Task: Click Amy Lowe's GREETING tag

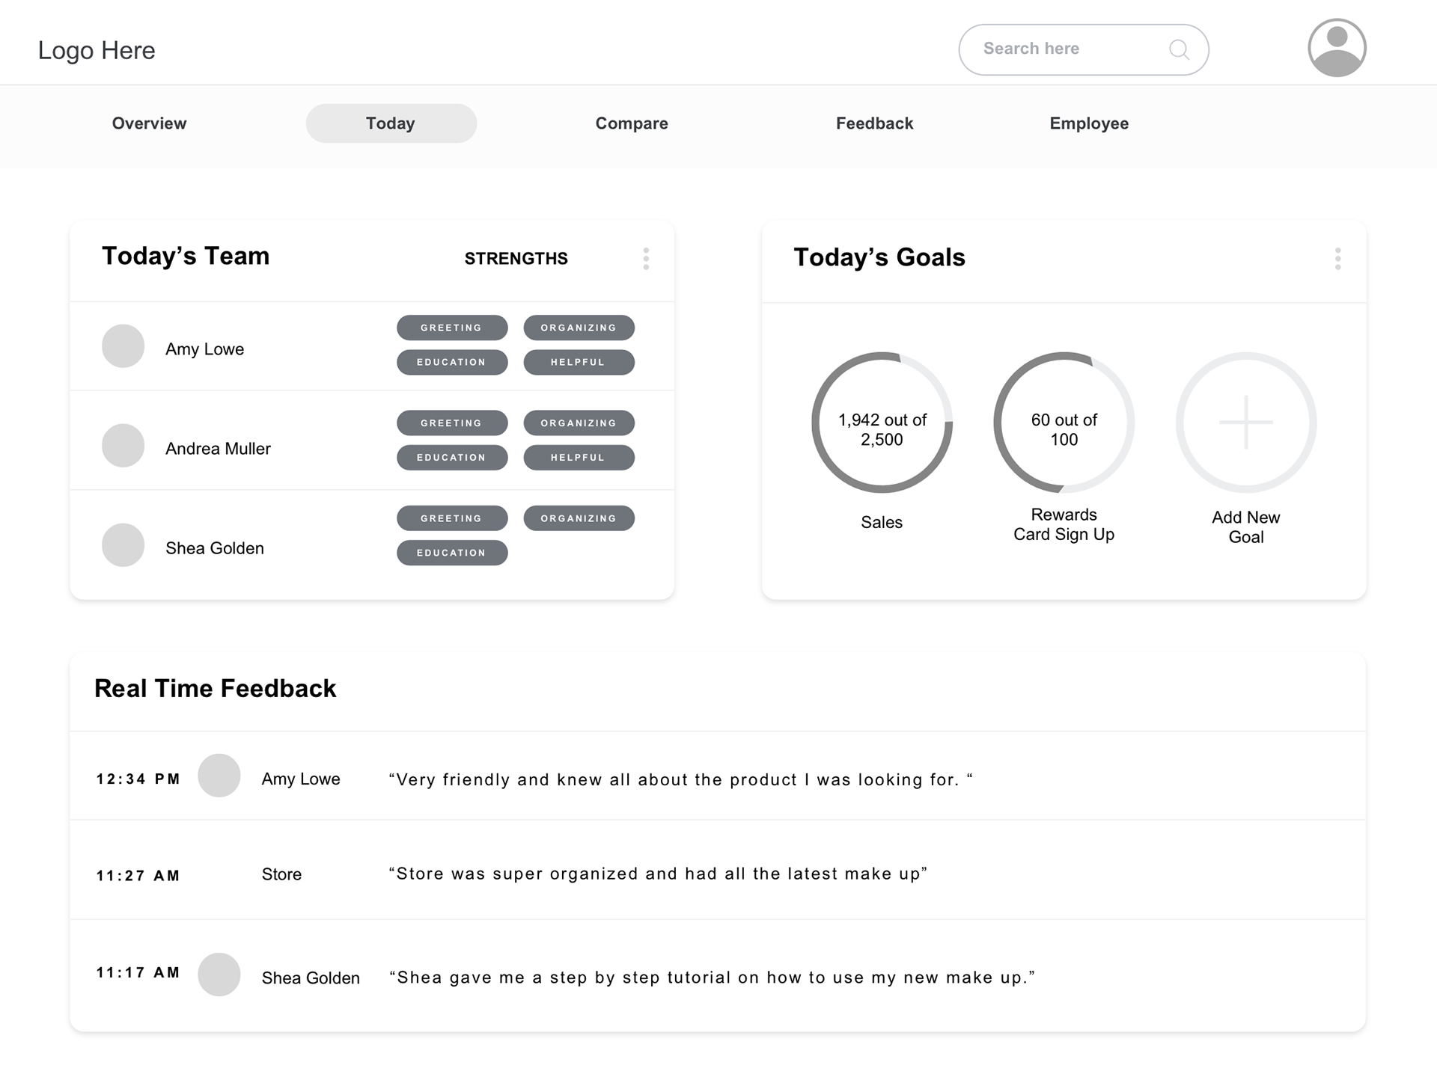Action: 452,328
